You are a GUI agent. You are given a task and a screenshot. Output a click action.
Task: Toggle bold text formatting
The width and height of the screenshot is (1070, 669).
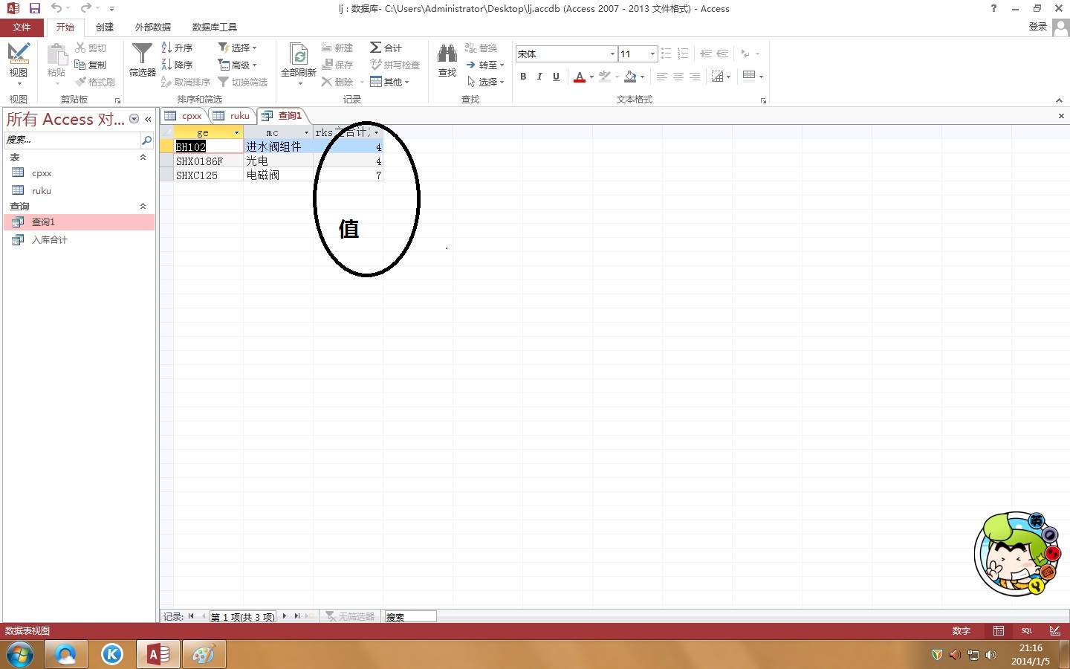point(523,77)
